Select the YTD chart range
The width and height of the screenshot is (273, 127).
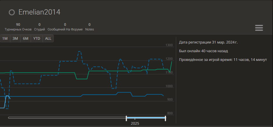(x=37, y=38)
